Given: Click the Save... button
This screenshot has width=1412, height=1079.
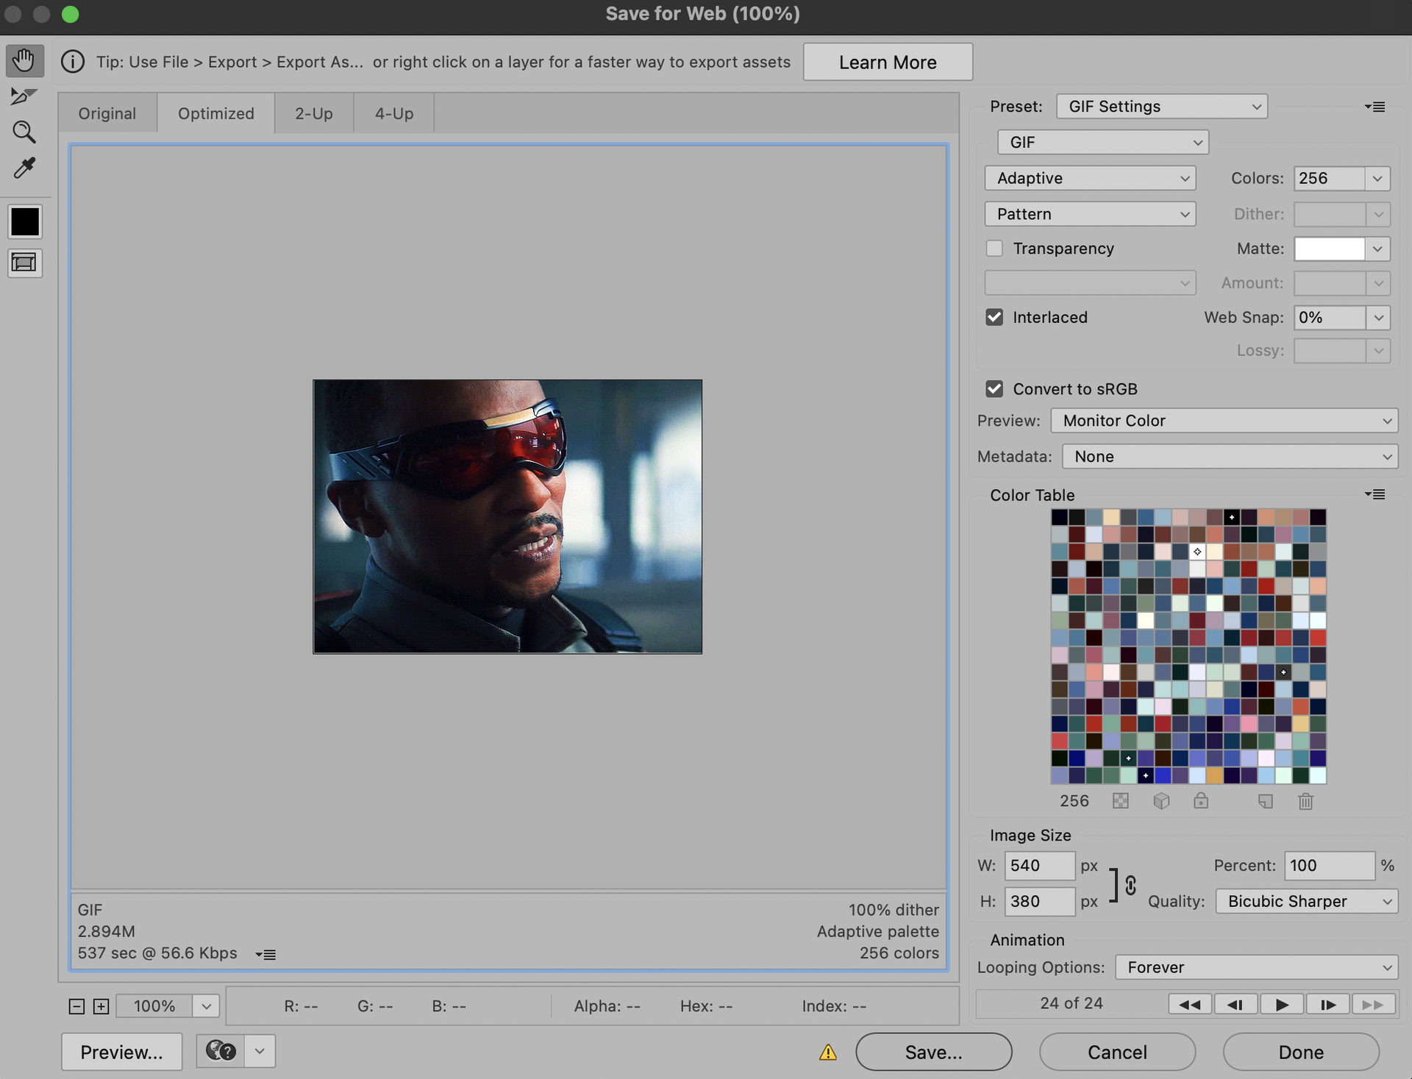Looking at the screenshot, I should point(934,1052).
